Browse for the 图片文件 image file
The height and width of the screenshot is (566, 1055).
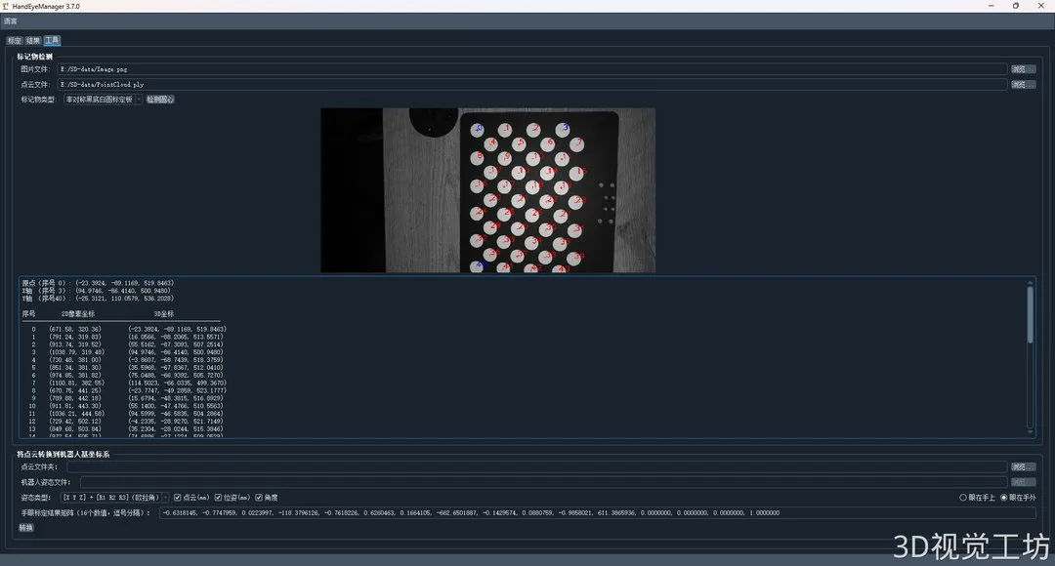click(x=1022, y=69)
